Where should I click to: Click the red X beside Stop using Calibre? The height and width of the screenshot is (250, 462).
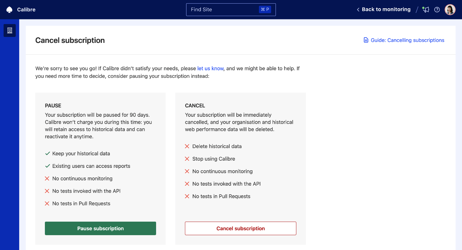point(186,159)
